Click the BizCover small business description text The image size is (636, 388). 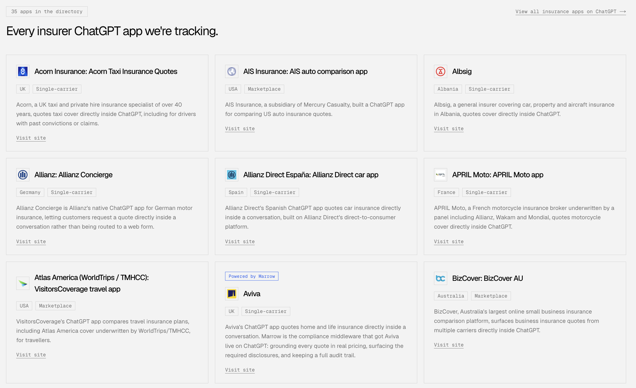(516, 321)
